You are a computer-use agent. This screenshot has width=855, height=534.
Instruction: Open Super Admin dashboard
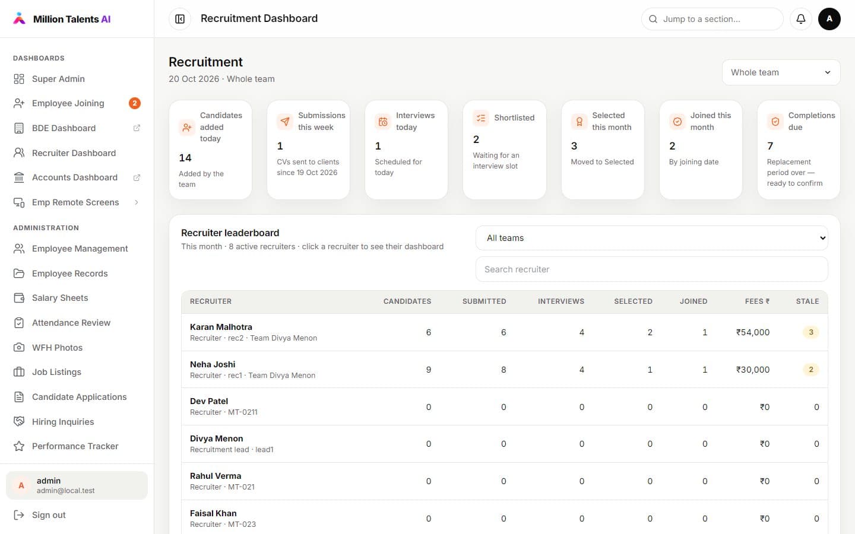click(77, 79)
